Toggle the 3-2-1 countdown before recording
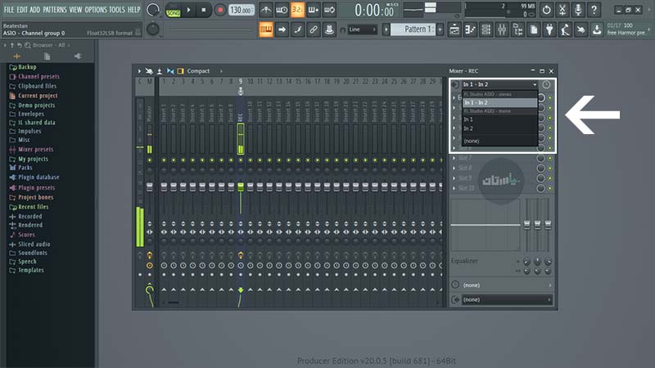The width and height of the screenshot is (655, 368). pyautogui.click(x=297, y=10)
